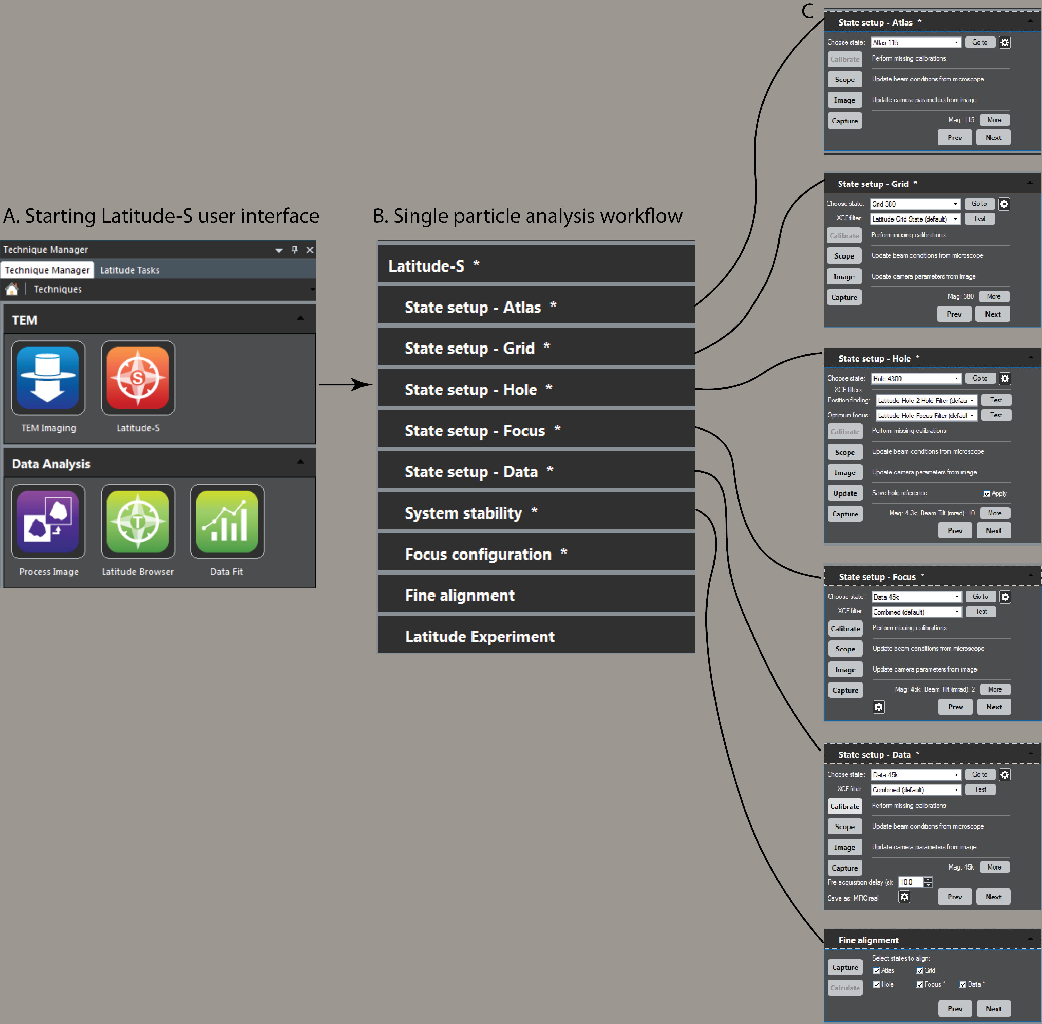
Task: Open System stability step in workflow
Action: [x=463, y=513]
